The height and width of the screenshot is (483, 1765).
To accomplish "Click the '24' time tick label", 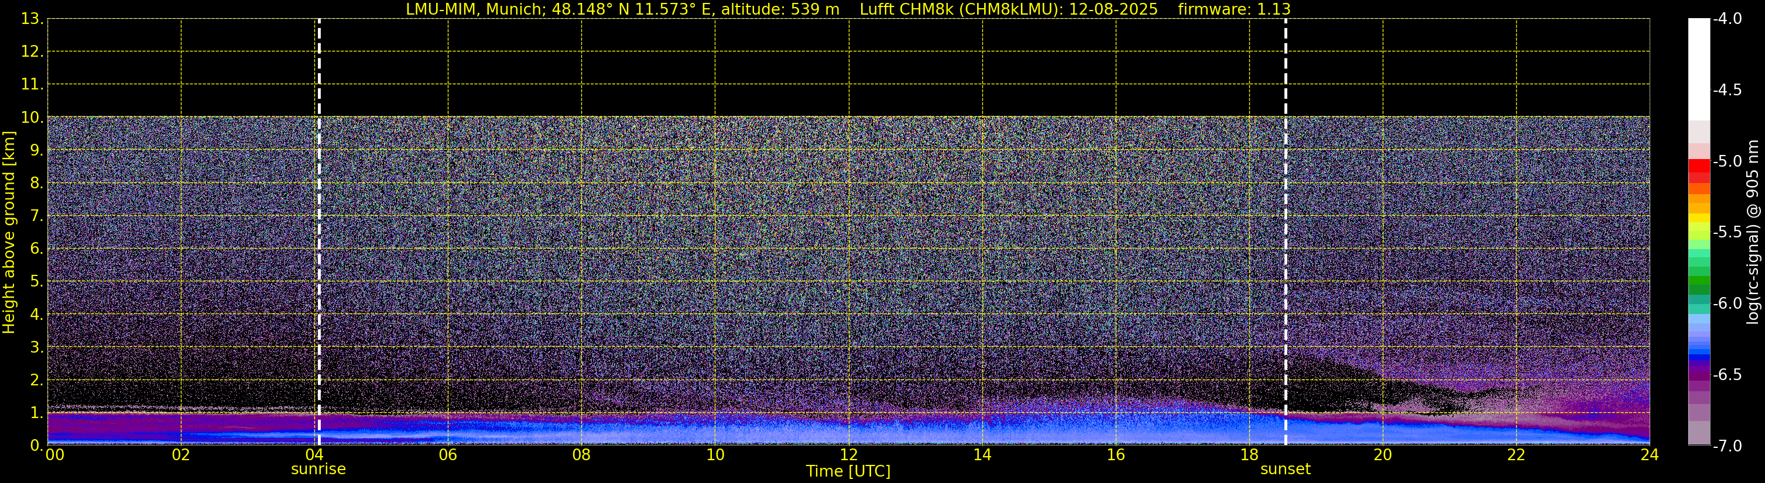I will click(x=1650, y=455).
